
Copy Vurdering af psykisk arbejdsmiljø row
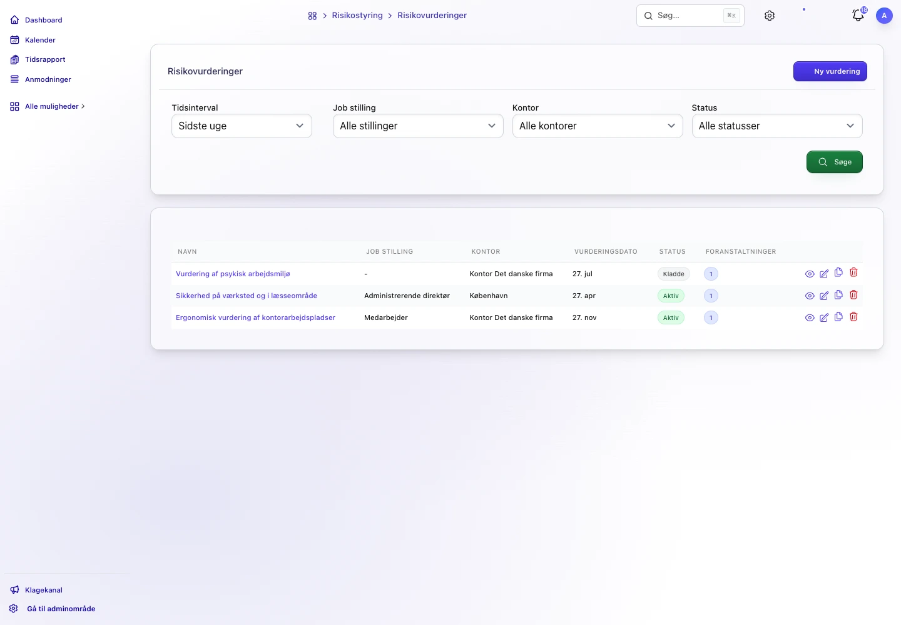(838, 272)
